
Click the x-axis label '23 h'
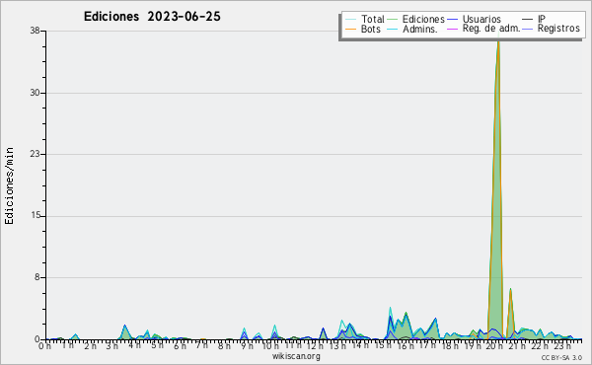coord(561,345)
